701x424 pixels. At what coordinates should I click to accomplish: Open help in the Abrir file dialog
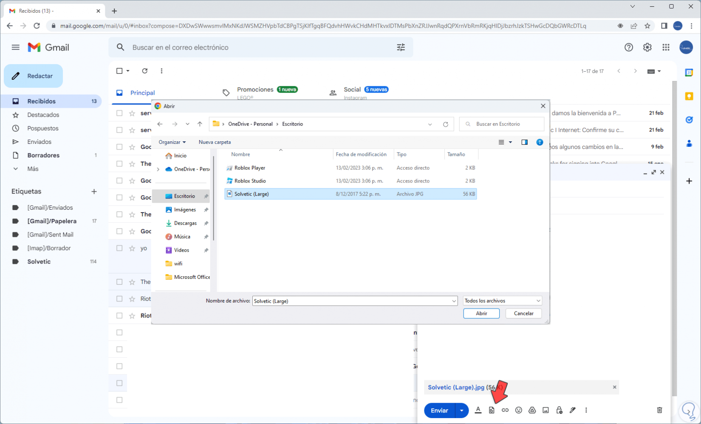(x=540, y=142)
